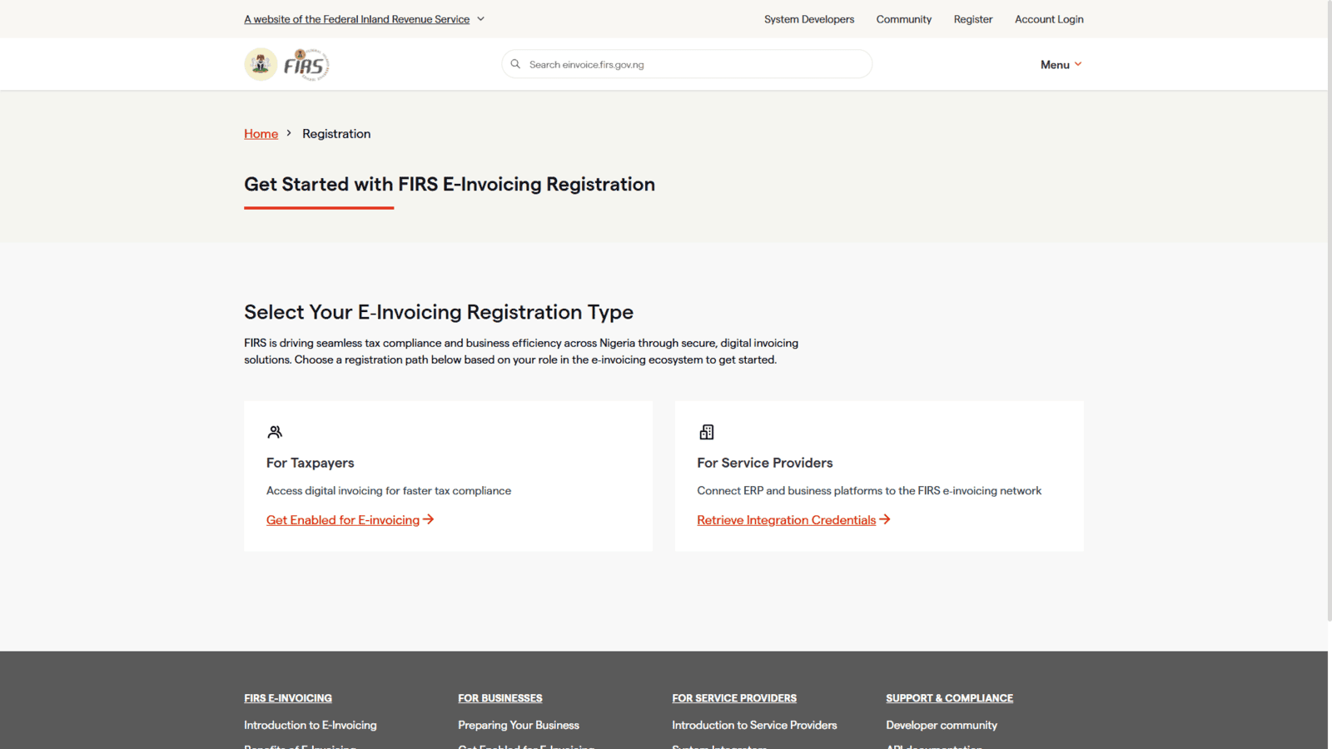This screenshot has width=1332, height=749.
Task: Click the arrow icon next to Get Enabled
Action: tap(428, 519)
